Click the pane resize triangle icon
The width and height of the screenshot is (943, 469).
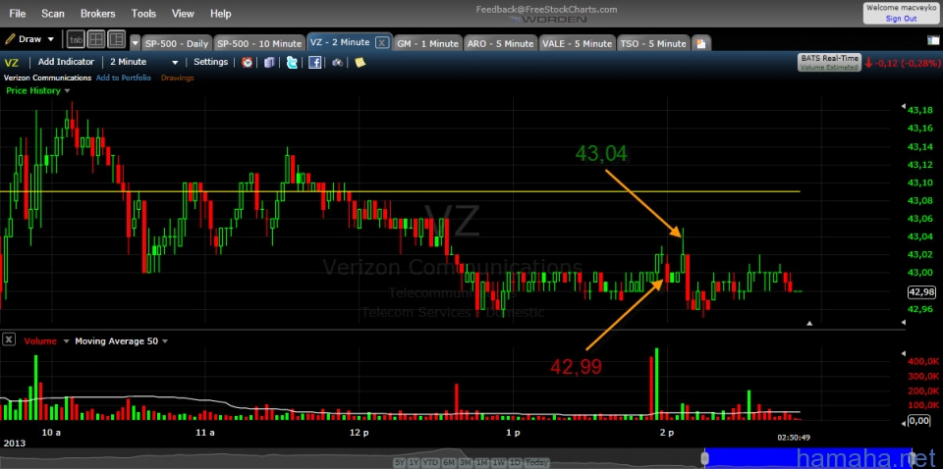point(809,323)
